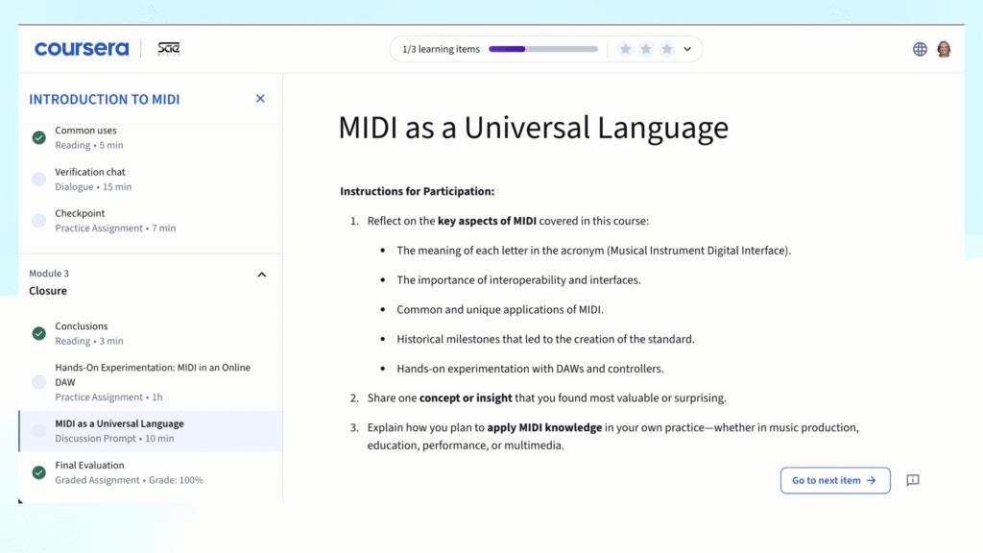This screenshot has height=553, width=983.
Task: Collapse the Module 3 Closure section
Action: [261, 275]
